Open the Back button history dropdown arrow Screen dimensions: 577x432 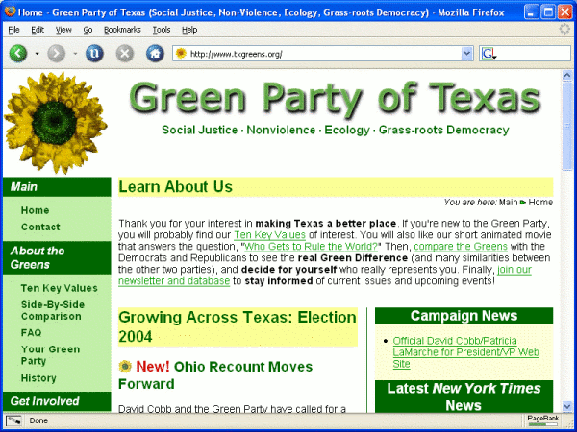click(38, 53)
